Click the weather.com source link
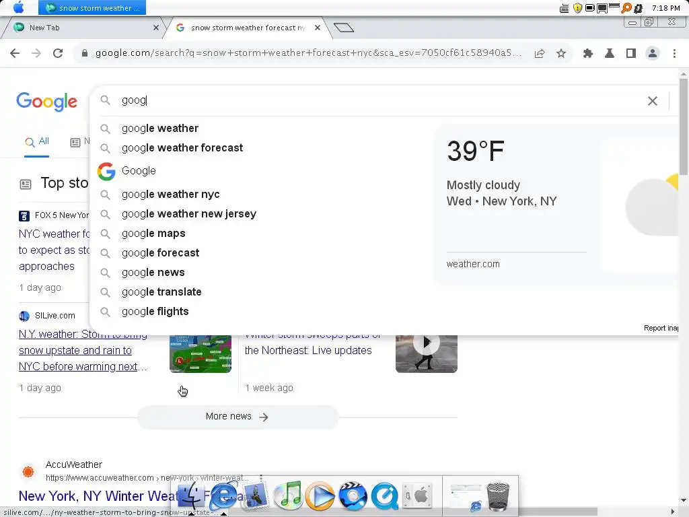This screenshot has width=689, height=517. pos(473,264)
